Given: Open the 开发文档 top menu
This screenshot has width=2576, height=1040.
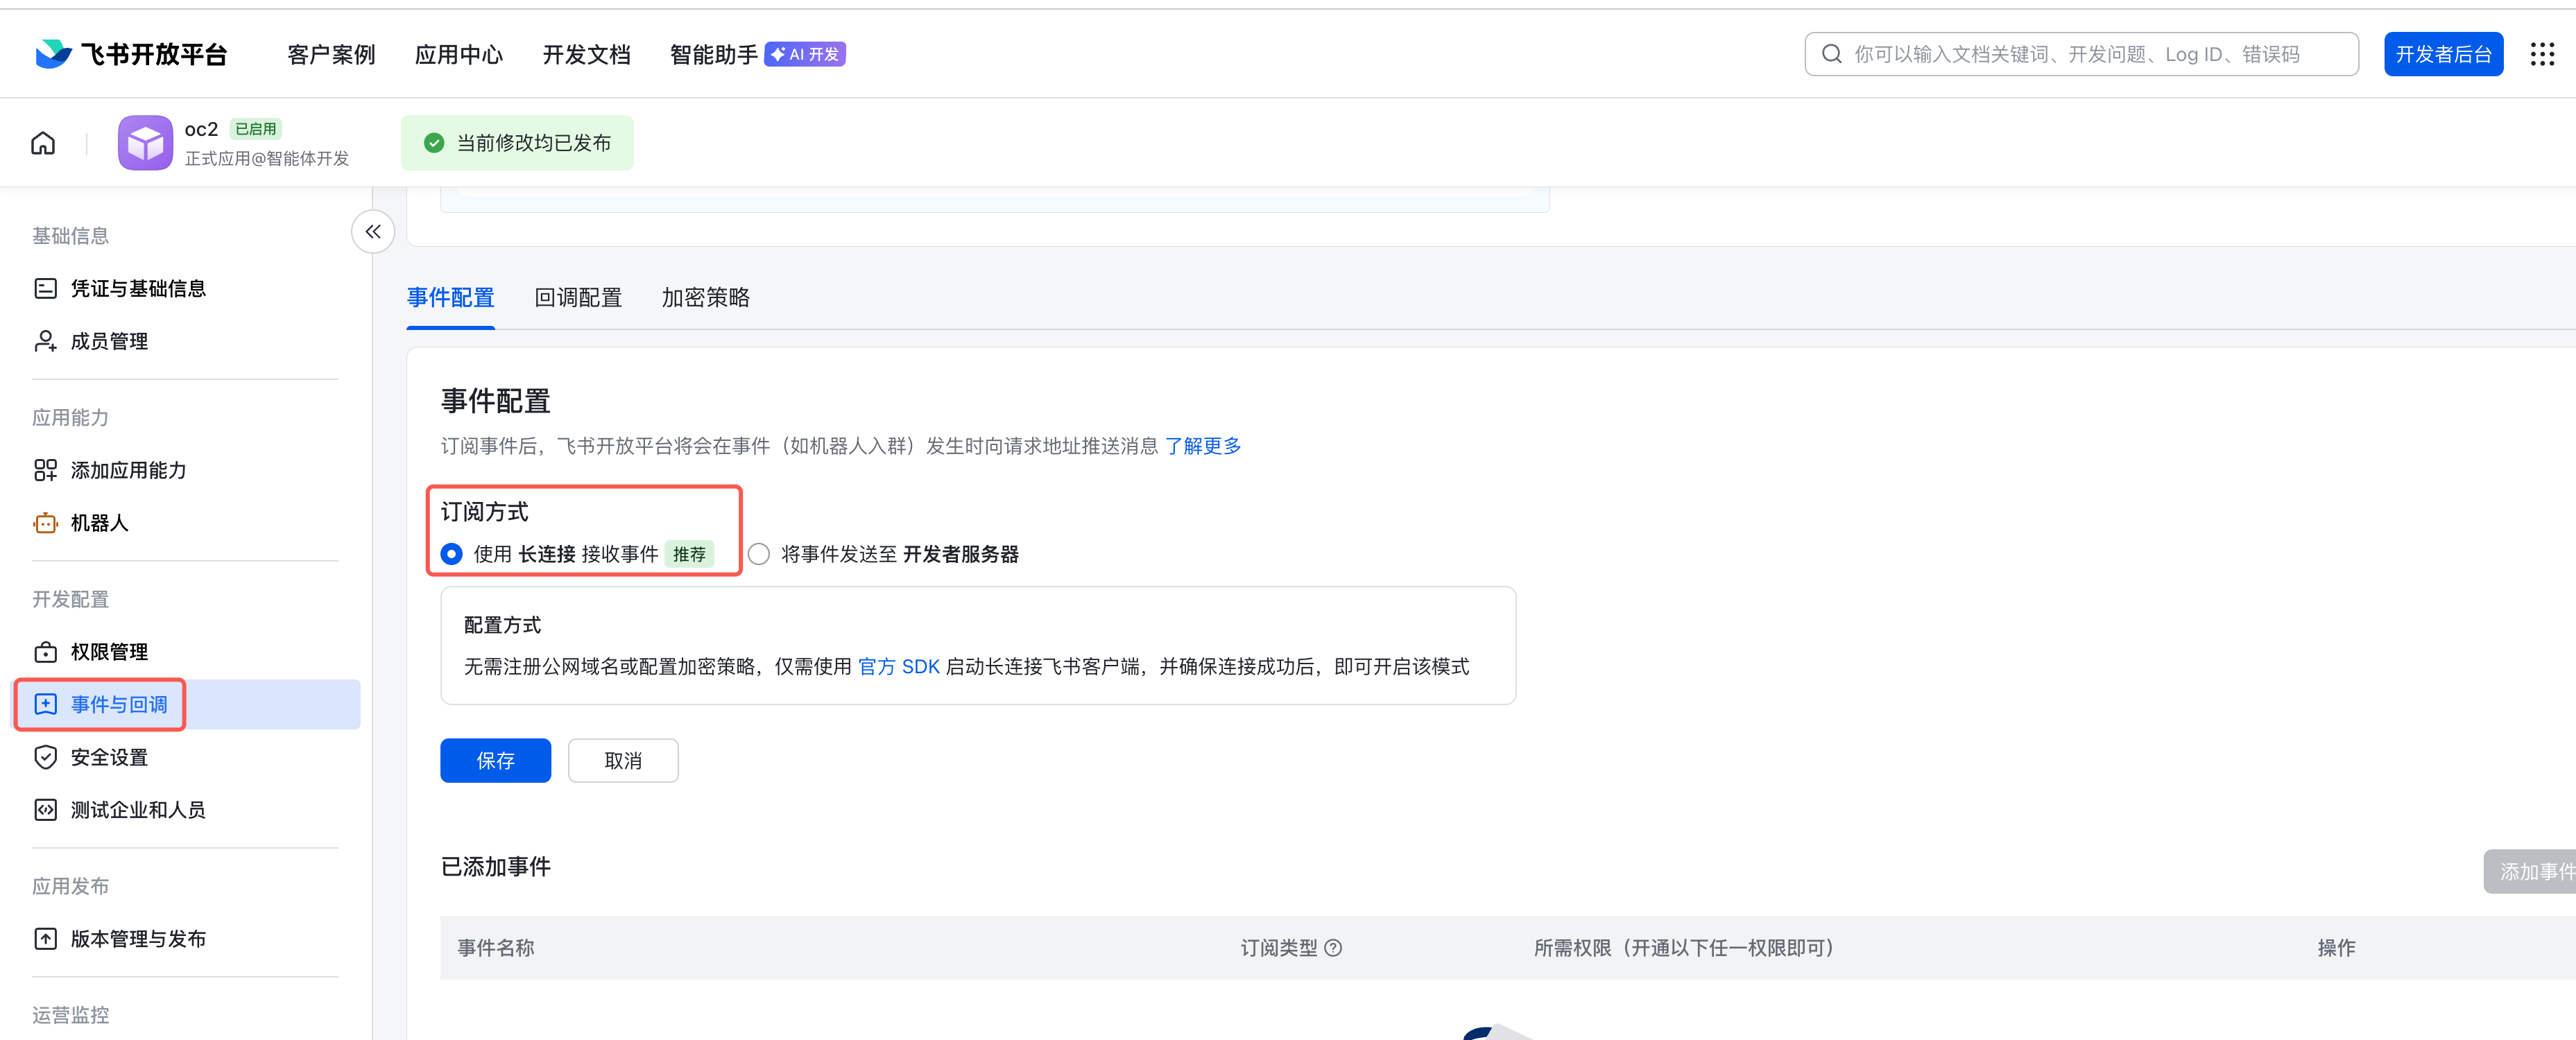Looking at the screenshot, I should tap(586, 55).
